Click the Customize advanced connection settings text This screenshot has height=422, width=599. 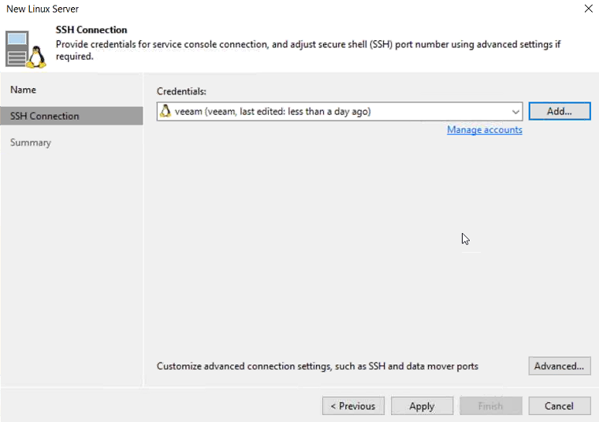click(x=317, y=366)
